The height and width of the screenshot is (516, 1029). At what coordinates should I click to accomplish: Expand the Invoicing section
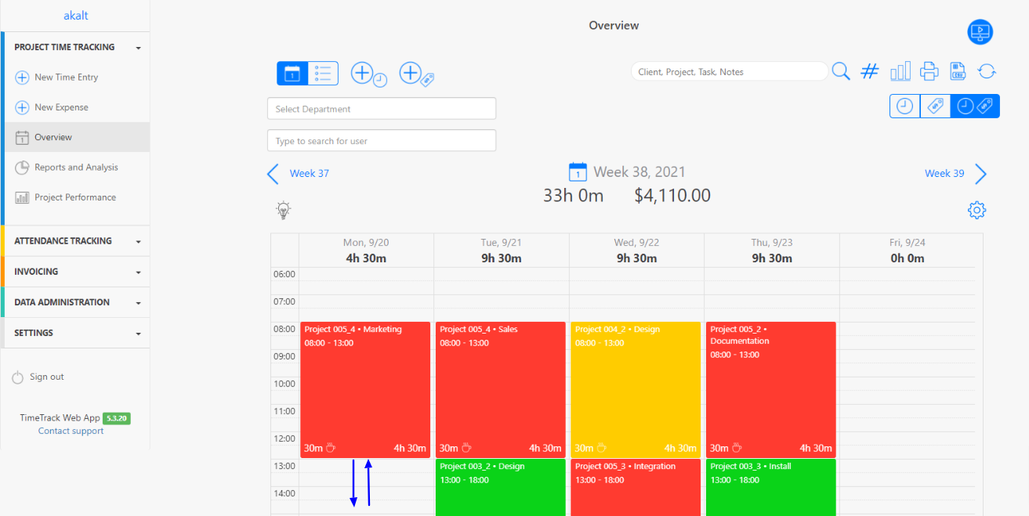pos(75,272)
